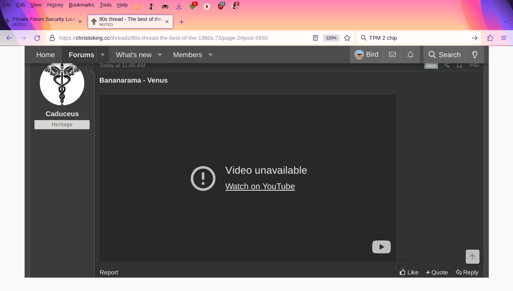Image resolution: width=513 pixels, height=291 pixels.
Task: Report this post
Action: (x=109, y=272)
